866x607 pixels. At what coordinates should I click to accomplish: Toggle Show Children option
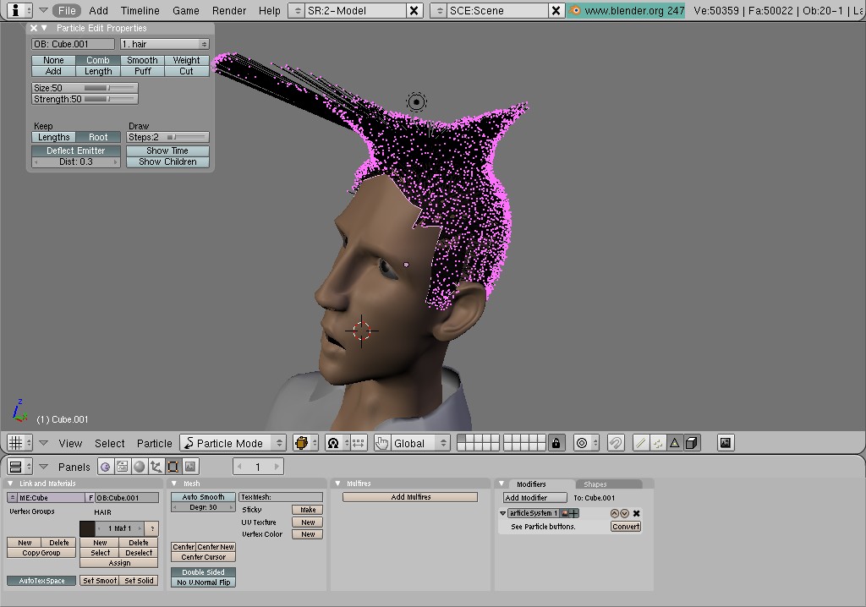pyautogui.click(x=167, y=161)
